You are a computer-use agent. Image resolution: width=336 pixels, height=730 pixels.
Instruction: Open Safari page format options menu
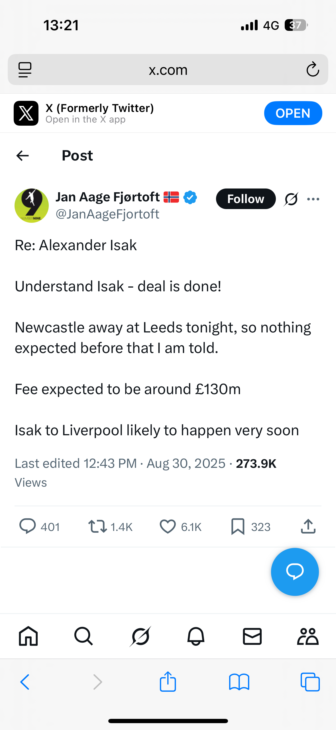click(x=25, y=70)
